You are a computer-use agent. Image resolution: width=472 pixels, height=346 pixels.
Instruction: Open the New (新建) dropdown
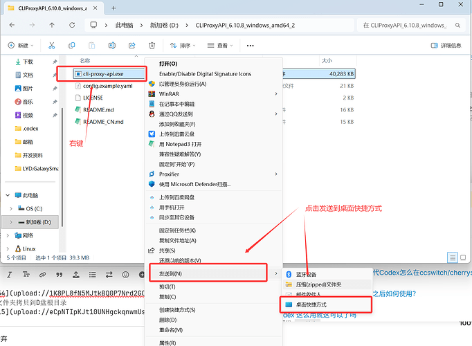click(x=21, y=46)
